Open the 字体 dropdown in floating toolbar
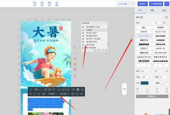170x115 pixels. coord(38,89)
